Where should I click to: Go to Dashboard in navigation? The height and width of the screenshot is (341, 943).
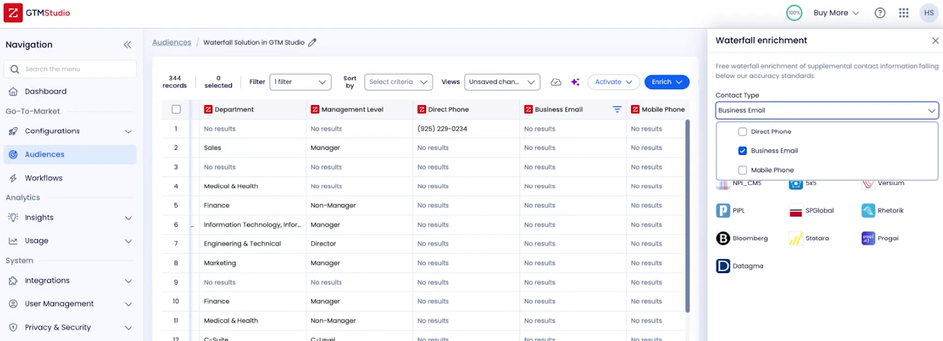coord(70,91)
